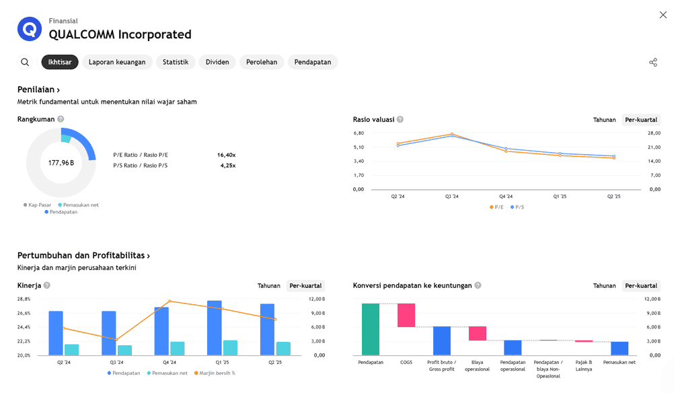
Task: Open help icon beside Konversi pendapatan ke keuntungan
Action: point(478,285)
